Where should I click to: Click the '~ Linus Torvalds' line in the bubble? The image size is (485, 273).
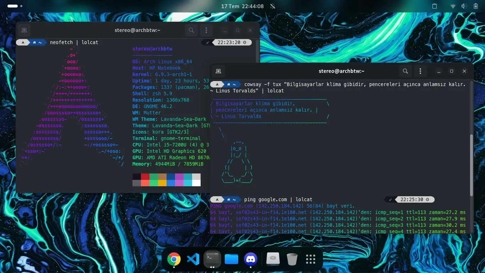pyautogui.click(x=239, y=116)
